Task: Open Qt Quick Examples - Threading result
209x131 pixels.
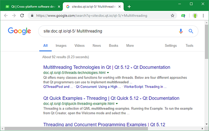Action: 111,98
